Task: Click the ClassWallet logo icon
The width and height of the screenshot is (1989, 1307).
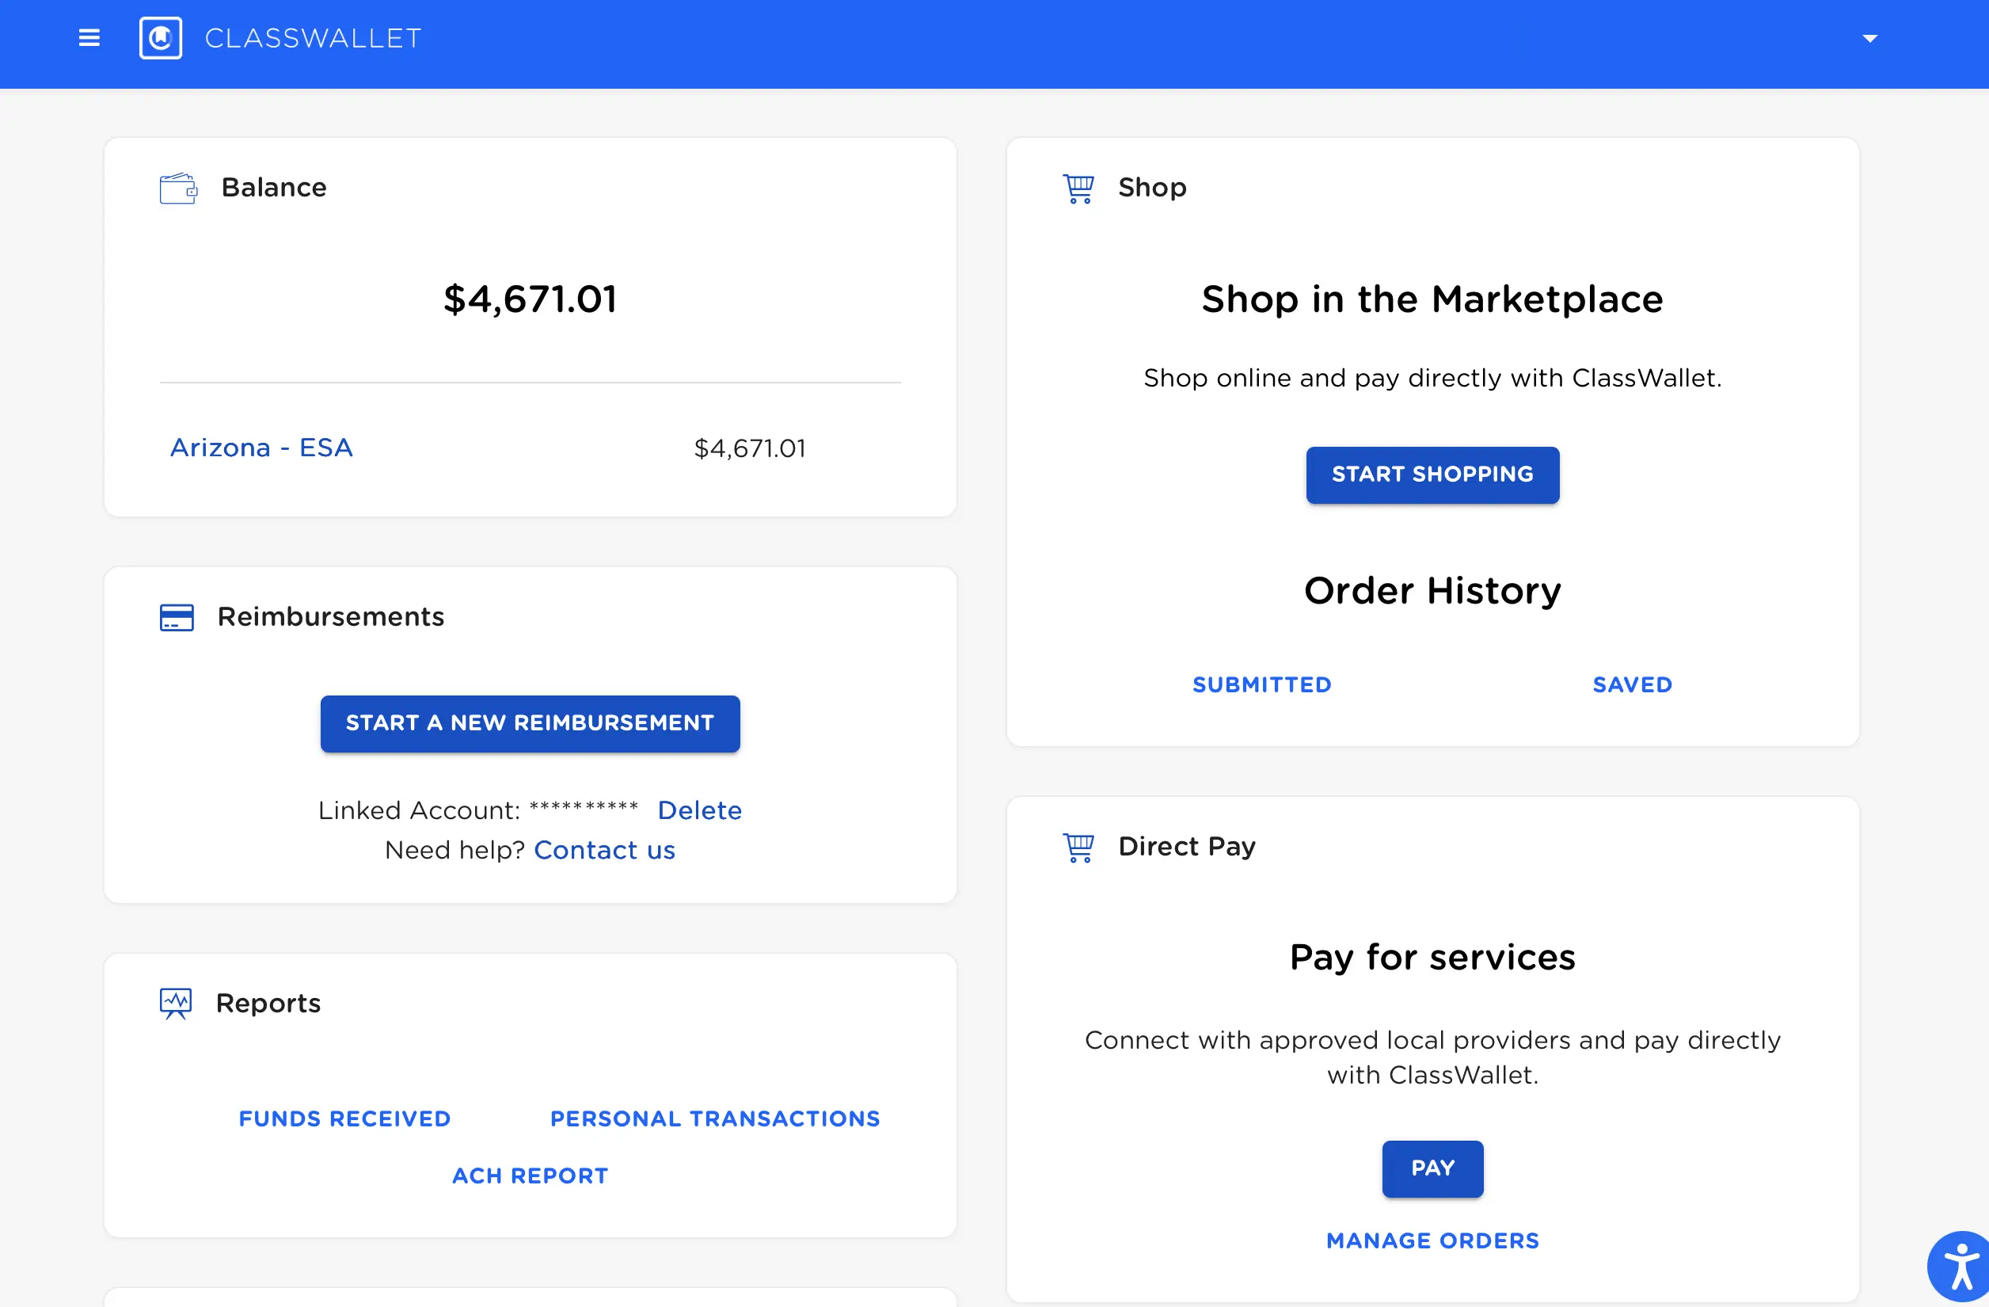Action: coord(161,39)
